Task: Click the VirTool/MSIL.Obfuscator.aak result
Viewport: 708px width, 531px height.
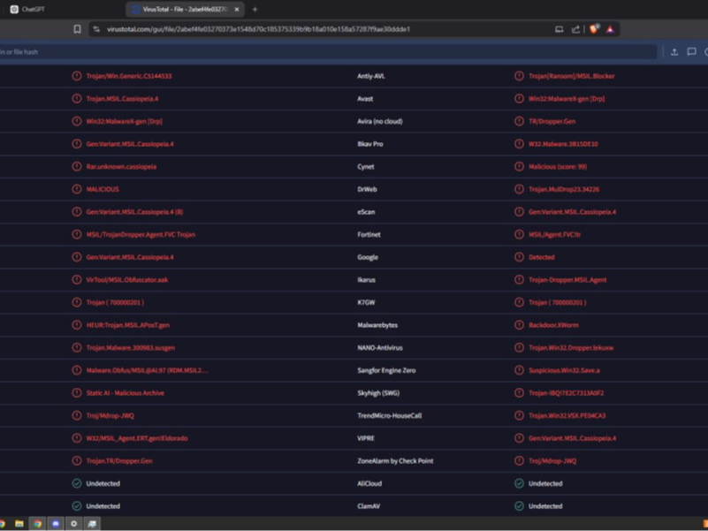Action: pos(127,280)
